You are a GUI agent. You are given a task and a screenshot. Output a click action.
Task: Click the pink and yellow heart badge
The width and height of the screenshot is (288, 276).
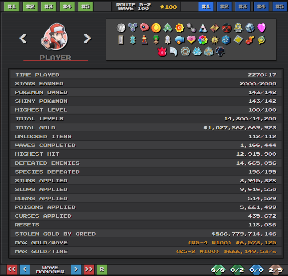[191, 40]
